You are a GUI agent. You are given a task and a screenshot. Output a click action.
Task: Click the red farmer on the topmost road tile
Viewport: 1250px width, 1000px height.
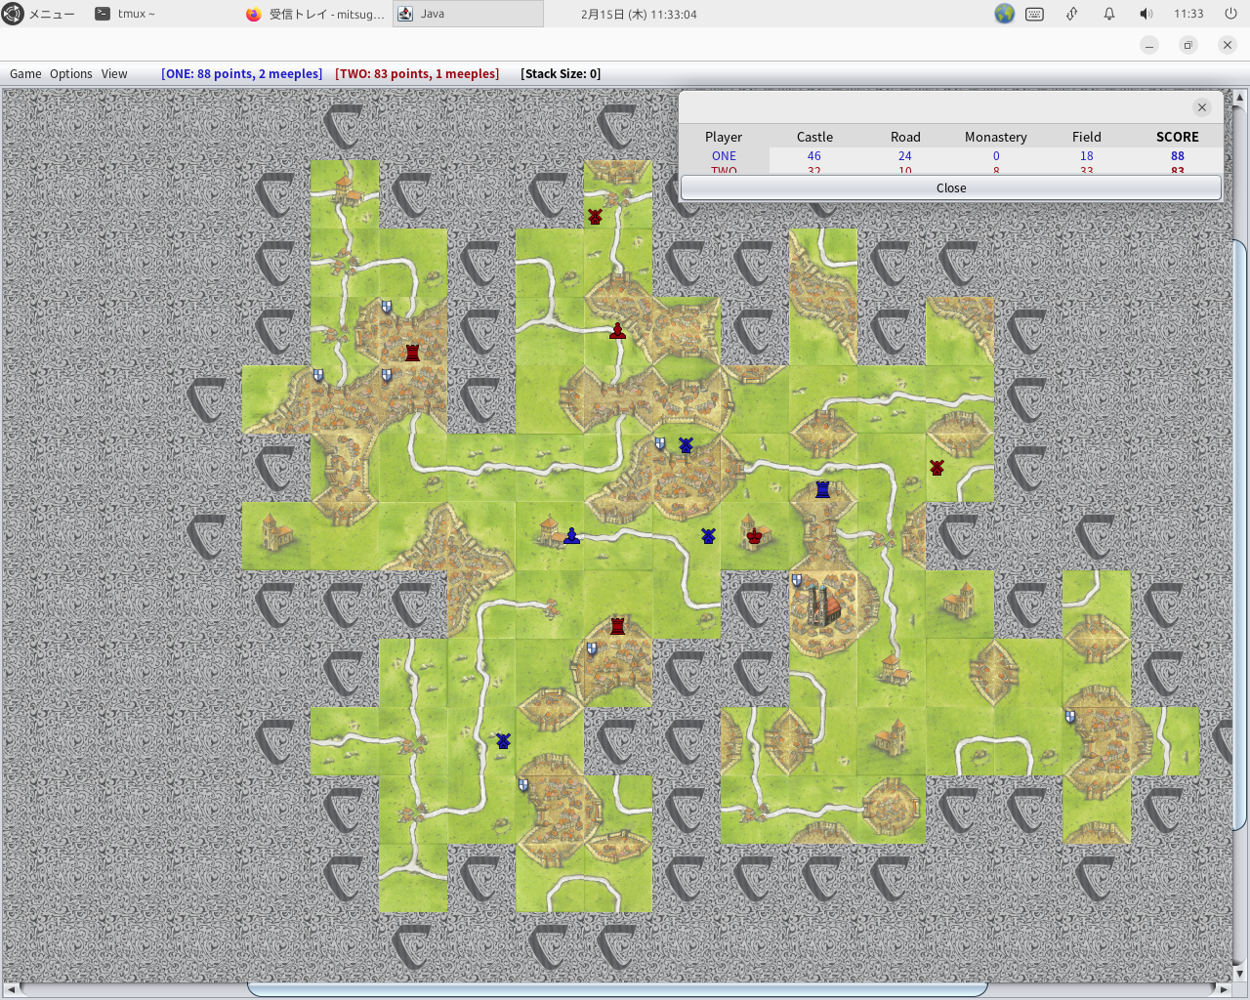tap(595, 216)
